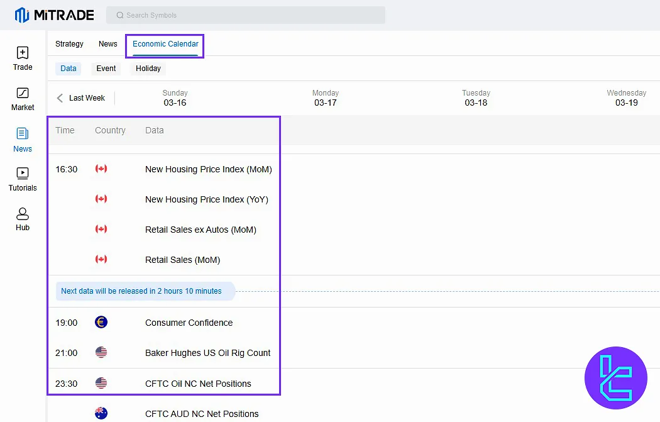Open Baker Hughes US Oil Rig Count

207,353
